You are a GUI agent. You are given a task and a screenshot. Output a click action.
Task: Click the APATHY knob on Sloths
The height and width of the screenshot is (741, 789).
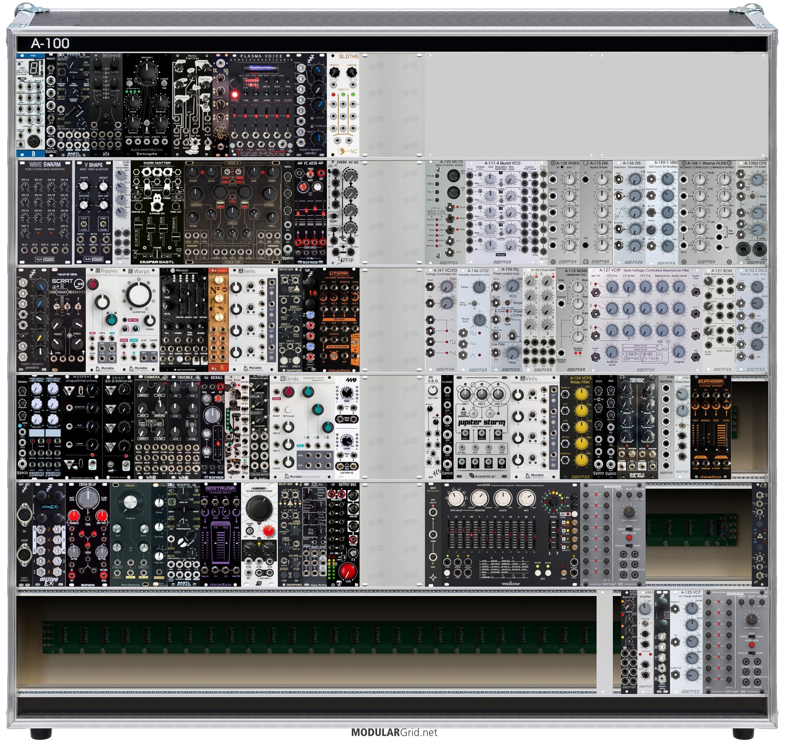[x=335, y=73]
